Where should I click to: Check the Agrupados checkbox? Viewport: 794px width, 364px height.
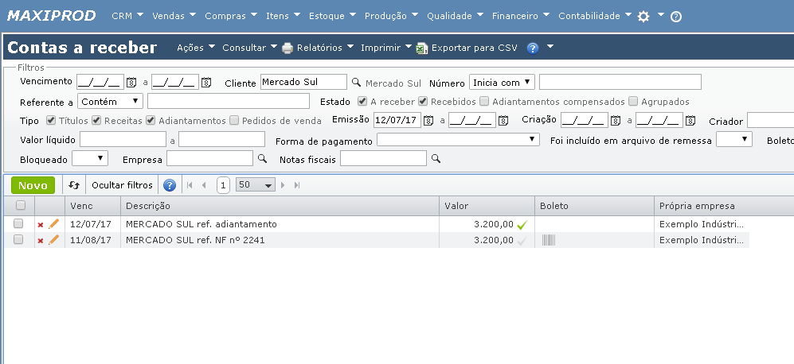click(633, 101)
